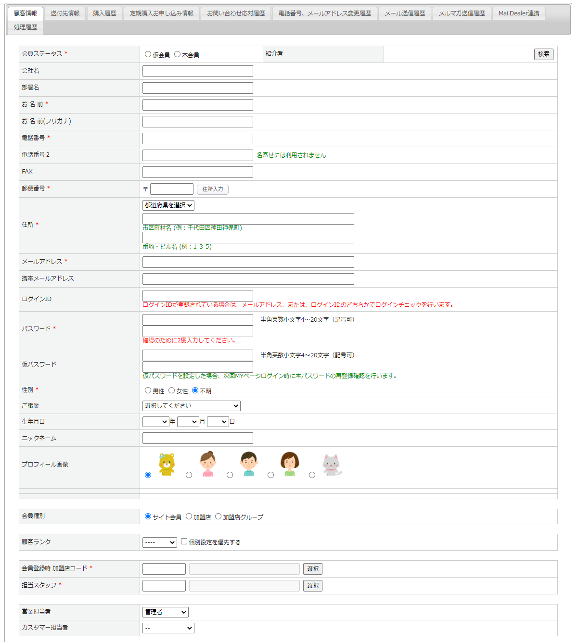This screenshot has height=642, width=579.
Task: Click the 住所入力 button
Action: coord(213,189)
